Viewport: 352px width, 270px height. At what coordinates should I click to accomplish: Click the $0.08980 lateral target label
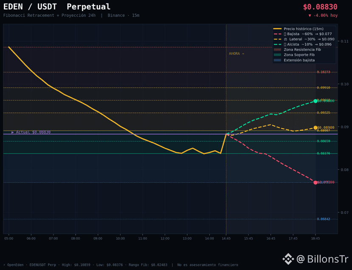pos(326,127)
